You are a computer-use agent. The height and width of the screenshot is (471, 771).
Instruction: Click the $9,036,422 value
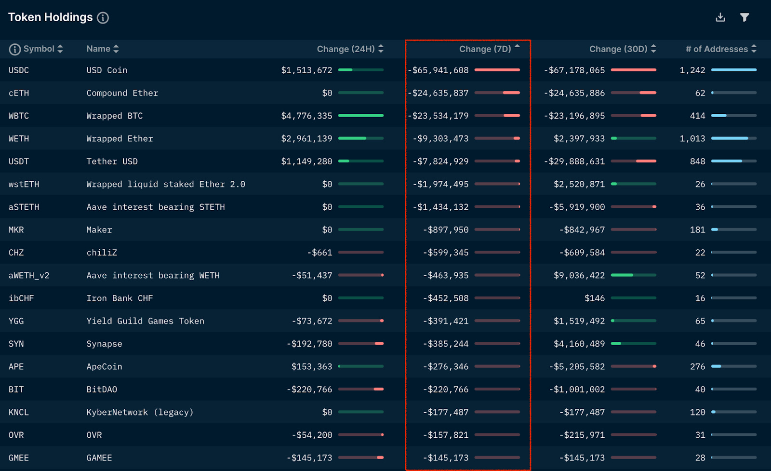(579, 276)
